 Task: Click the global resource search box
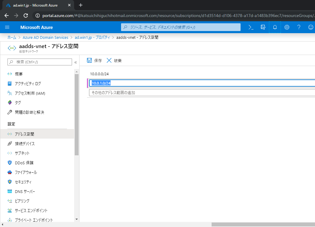point(181,27)
